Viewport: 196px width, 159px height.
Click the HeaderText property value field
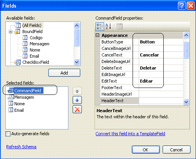[161, 101]
